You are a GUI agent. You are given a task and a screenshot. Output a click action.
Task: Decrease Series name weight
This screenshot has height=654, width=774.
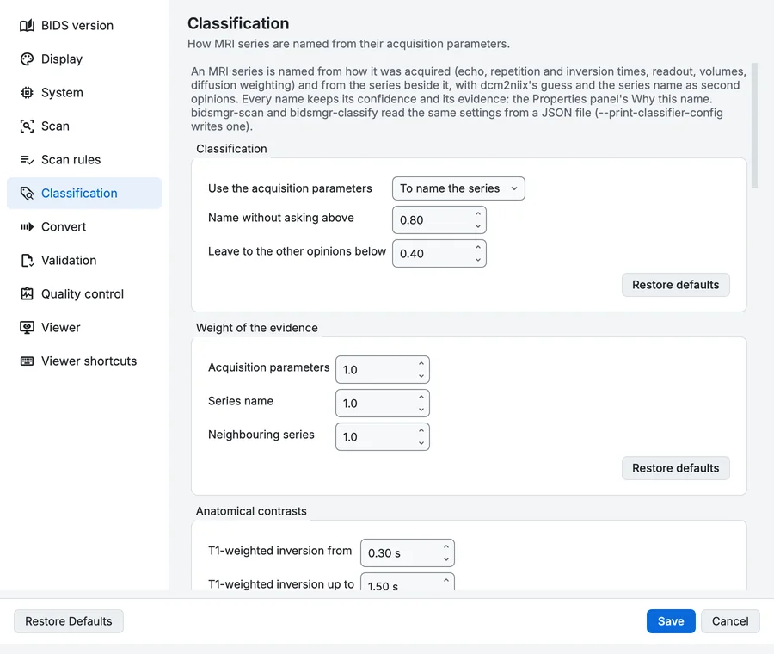click(x=421, y=409)
